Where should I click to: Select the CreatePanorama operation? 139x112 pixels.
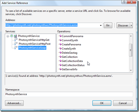pos(71,45)
